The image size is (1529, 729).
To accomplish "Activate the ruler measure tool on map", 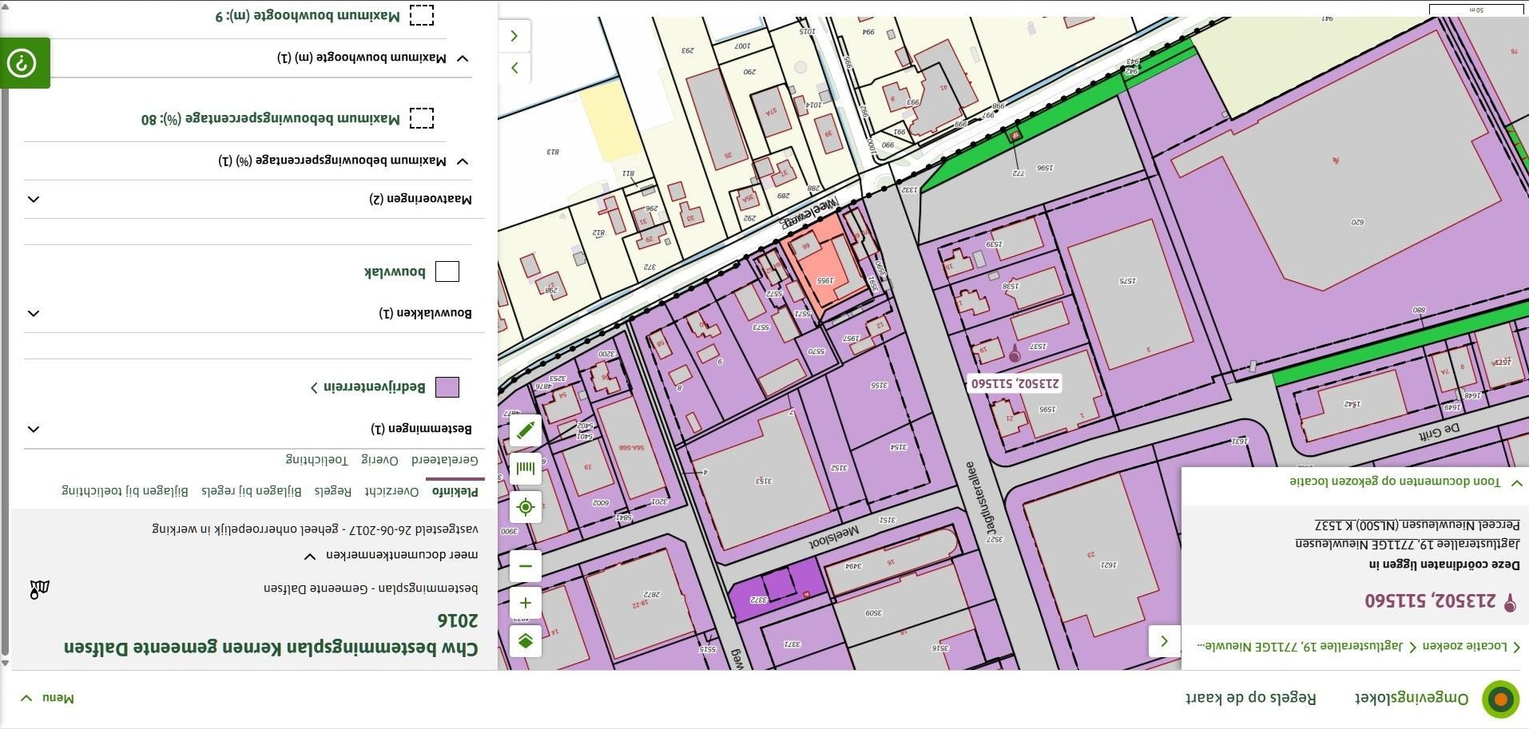I will tap(526, 469).
